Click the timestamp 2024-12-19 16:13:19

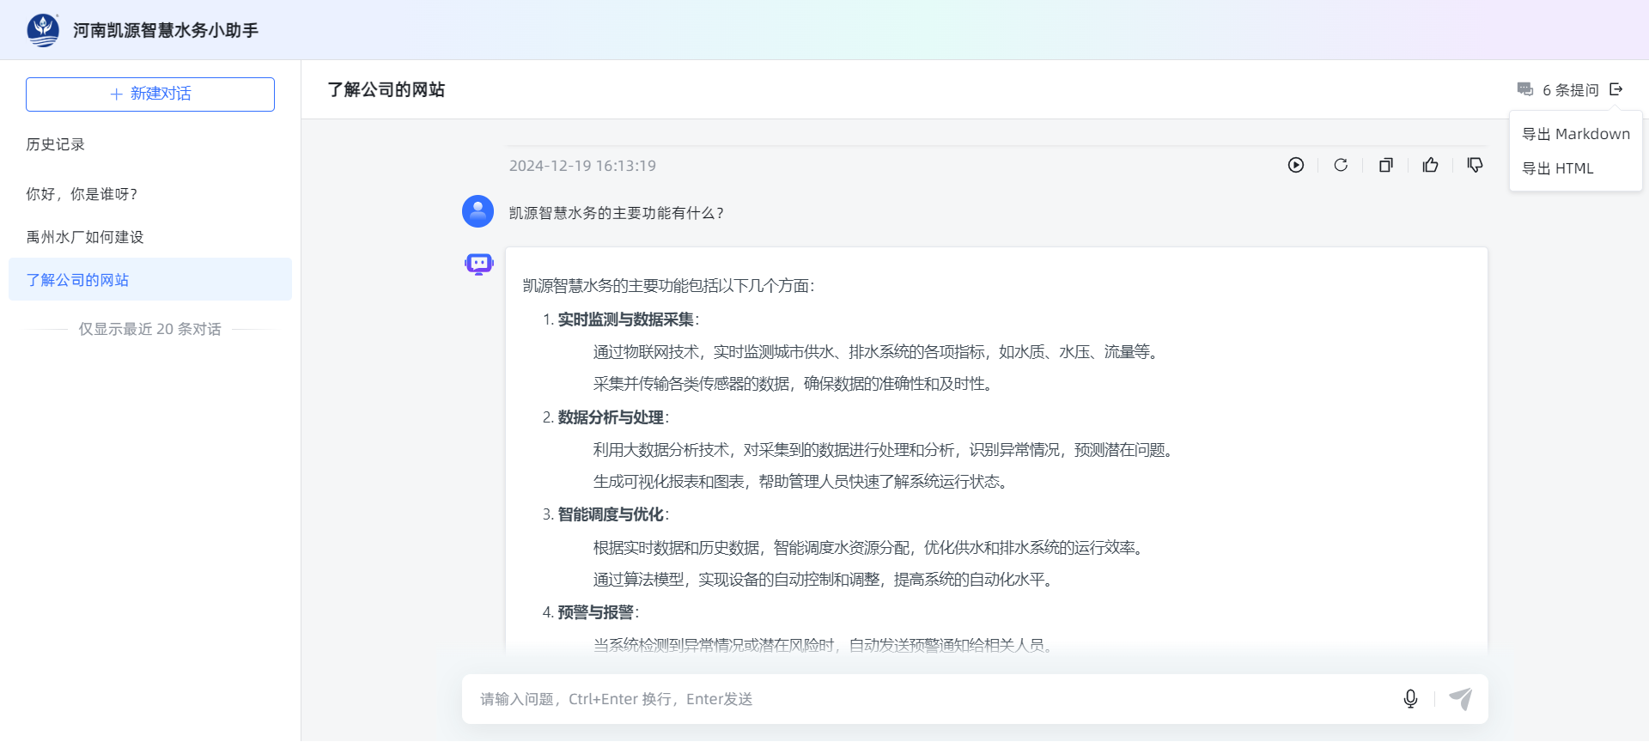tap(582, 166)
